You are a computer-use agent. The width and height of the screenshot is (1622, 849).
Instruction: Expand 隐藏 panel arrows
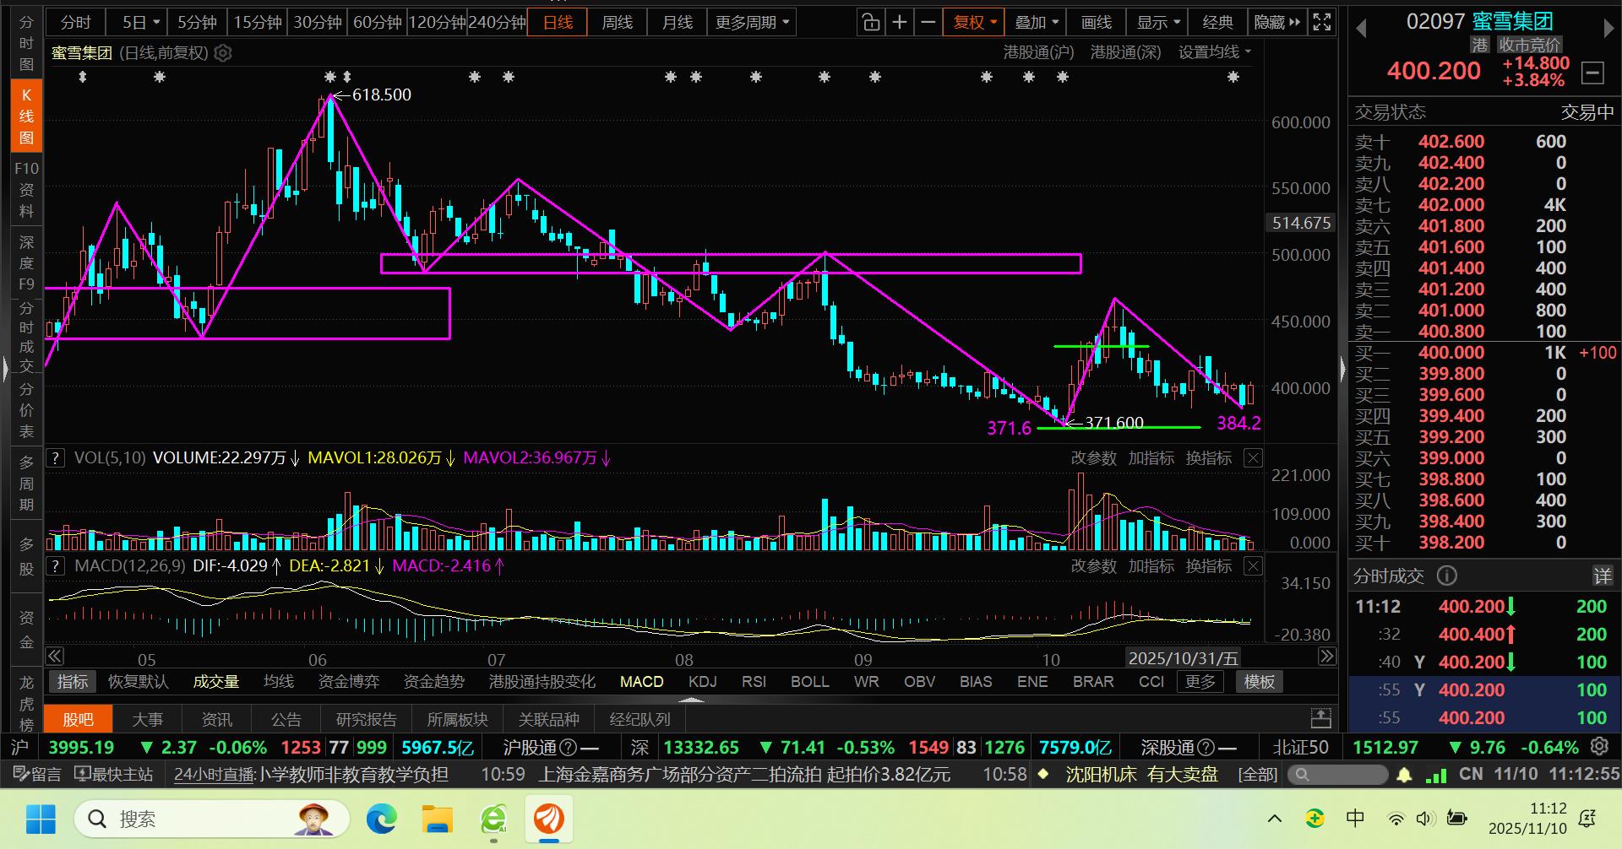click(x=1277, y=23)
